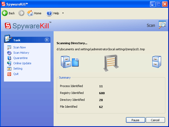The image size is (169, 127).
Task: Open Help via the question mark icon
Action: point(49,13)
